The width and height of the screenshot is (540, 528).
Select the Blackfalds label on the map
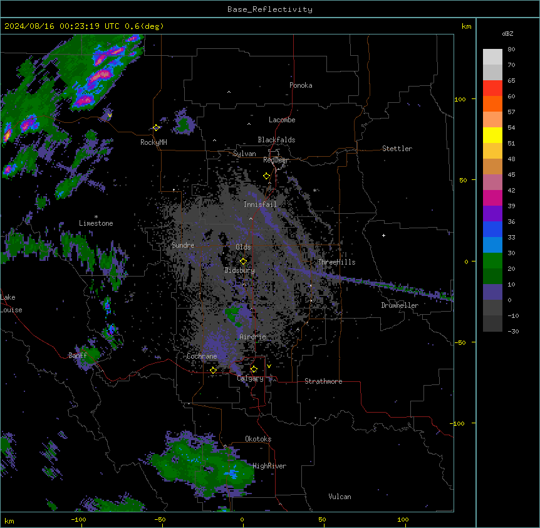pyautogui.click(x=276, y=140)
